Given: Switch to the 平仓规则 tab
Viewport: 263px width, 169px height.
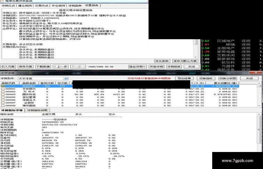Looking at the screenshot, I should 58,6.
